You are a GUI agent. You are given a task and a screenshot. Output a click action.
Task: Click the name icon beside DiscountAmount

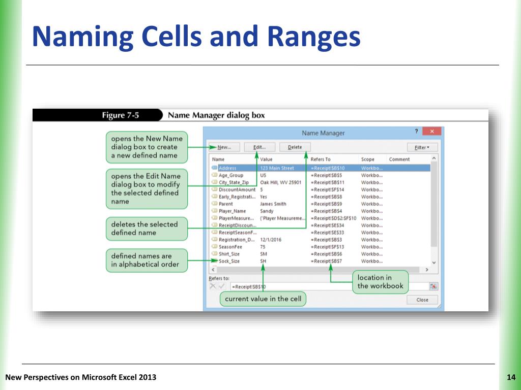[x=215, y=189]
